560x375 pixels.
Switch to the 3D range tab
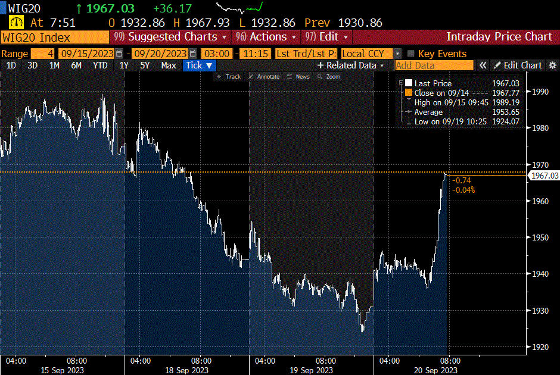pyautogui.click(x=33, y=65)
